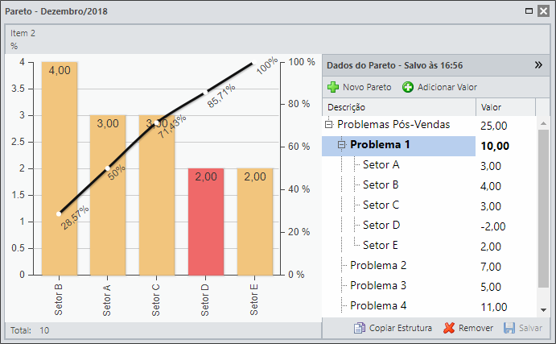The width and height of the screenshot is (556, 344).
Task: Select the Setor E tree row
Action: pyautogui.click(x=429, y=246)
